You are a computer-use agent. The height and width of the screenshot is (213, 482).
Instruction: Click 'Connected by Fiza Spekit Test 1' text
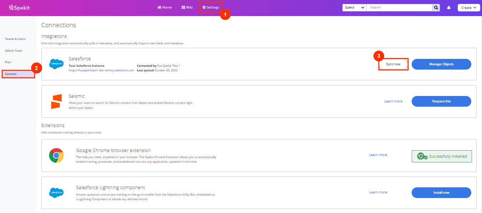click(159, 66)
